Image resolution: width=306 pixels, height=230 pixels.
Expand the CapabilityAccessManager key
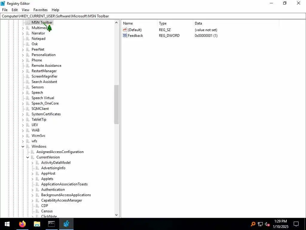point(32,200)
